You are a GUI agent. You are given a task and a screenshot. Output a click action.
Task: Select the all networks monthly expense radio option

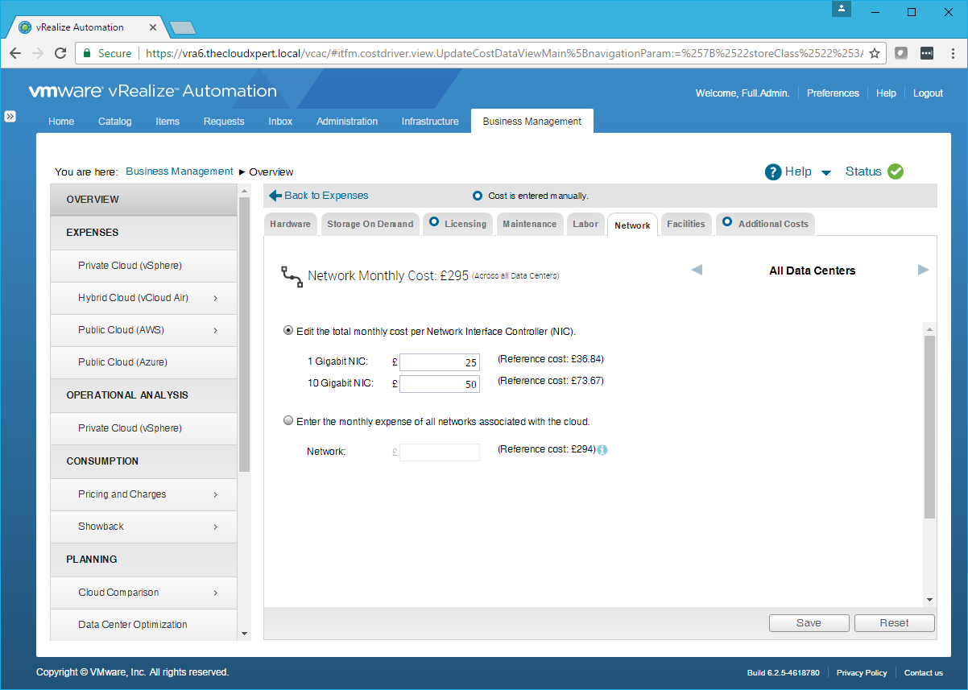(x=288, y=421)
